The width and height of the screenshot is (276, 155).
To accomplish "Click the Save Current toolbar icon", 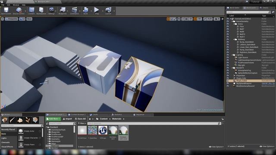I will 6,11.
